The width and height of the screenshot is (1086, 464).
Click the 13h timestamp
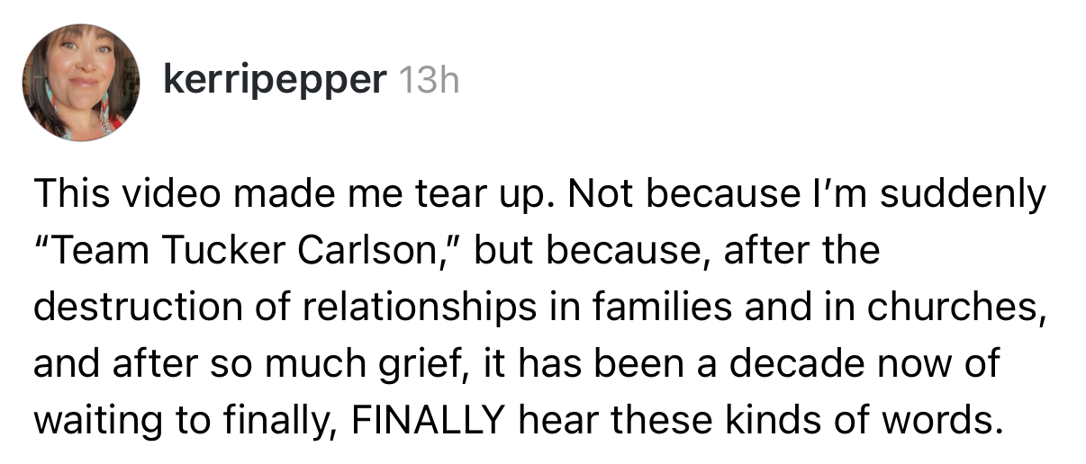coord(427,82)
